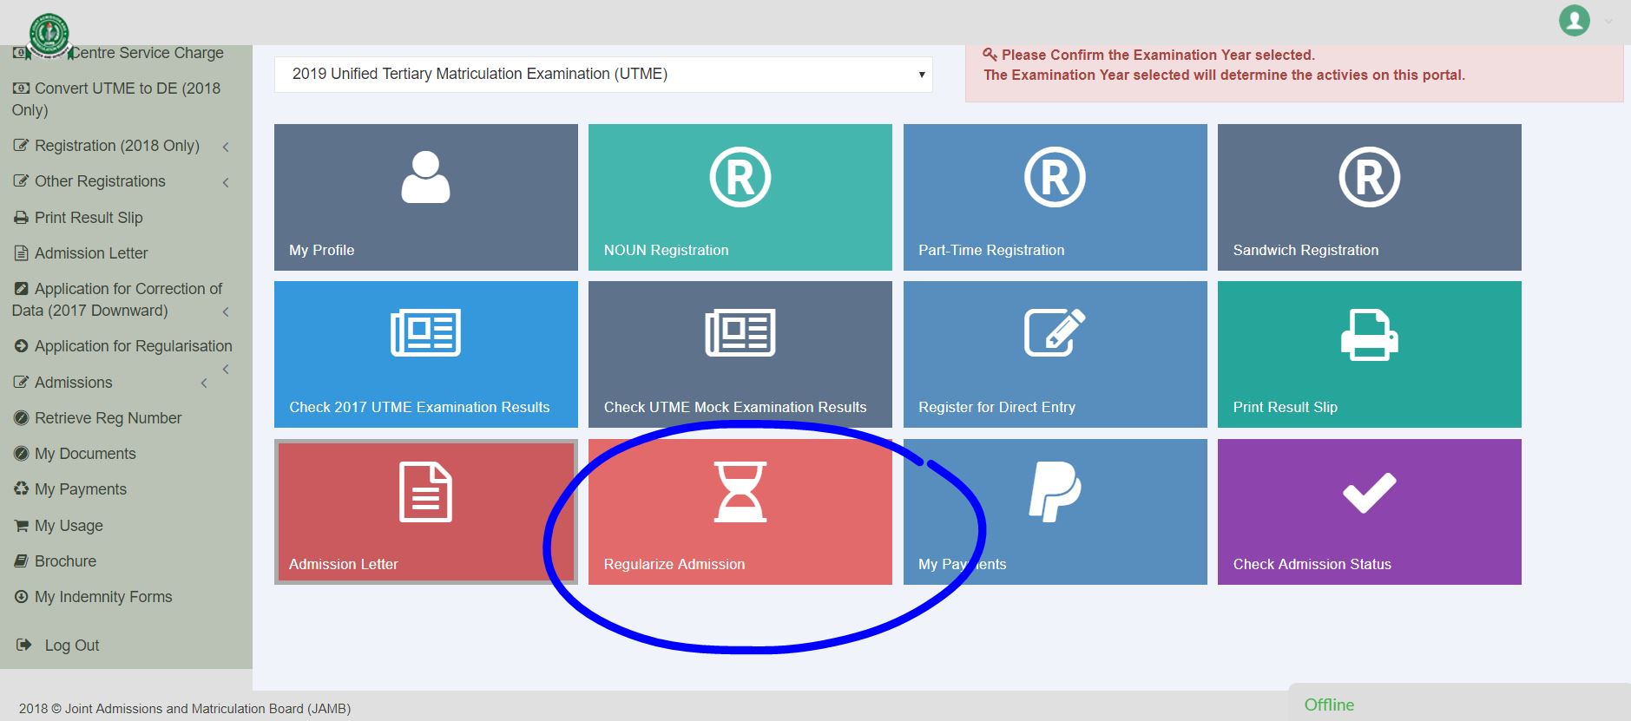This screenshot has width=1631, height=721.
Task: Click the book icon beside Brochure
Action: tap(21, 561)
